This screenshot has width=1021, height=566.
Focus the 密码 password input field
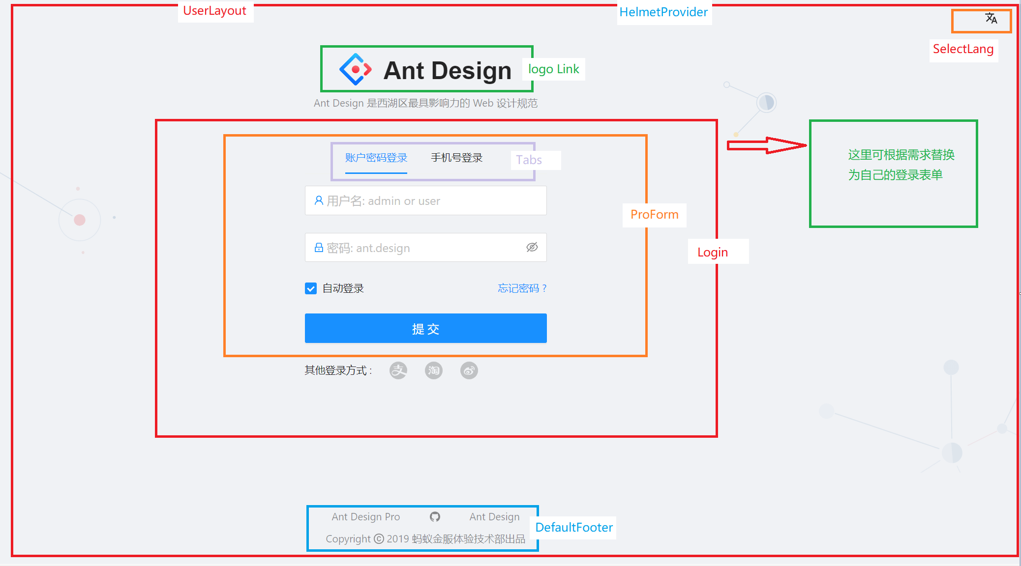(426, 248)
